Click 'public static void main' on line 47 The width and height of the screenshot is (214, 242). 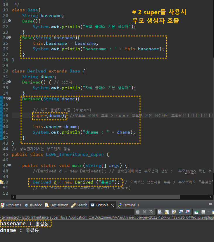click(x=53, y=166)
